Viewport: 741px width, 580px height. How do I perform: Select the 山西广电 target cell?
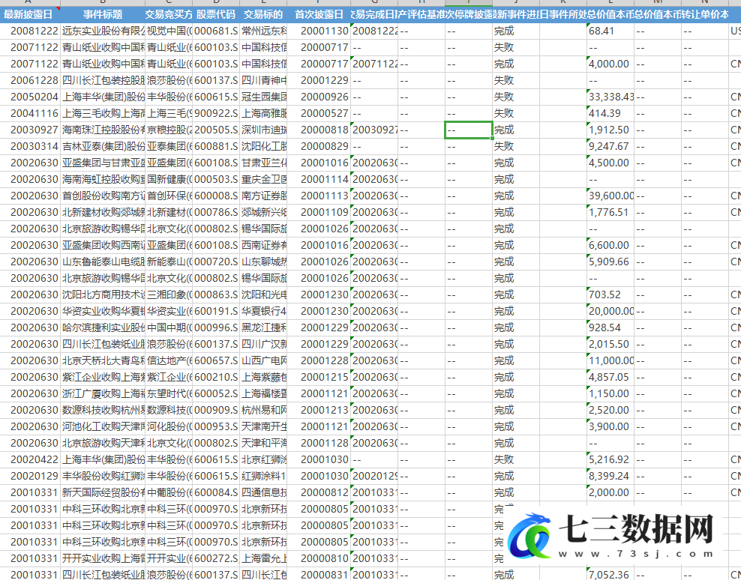click(263, 360)
